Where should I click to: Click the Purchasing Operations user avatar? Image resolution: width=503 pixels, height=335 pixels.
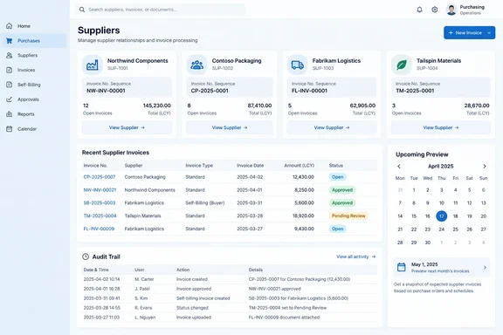coord(451,10)
